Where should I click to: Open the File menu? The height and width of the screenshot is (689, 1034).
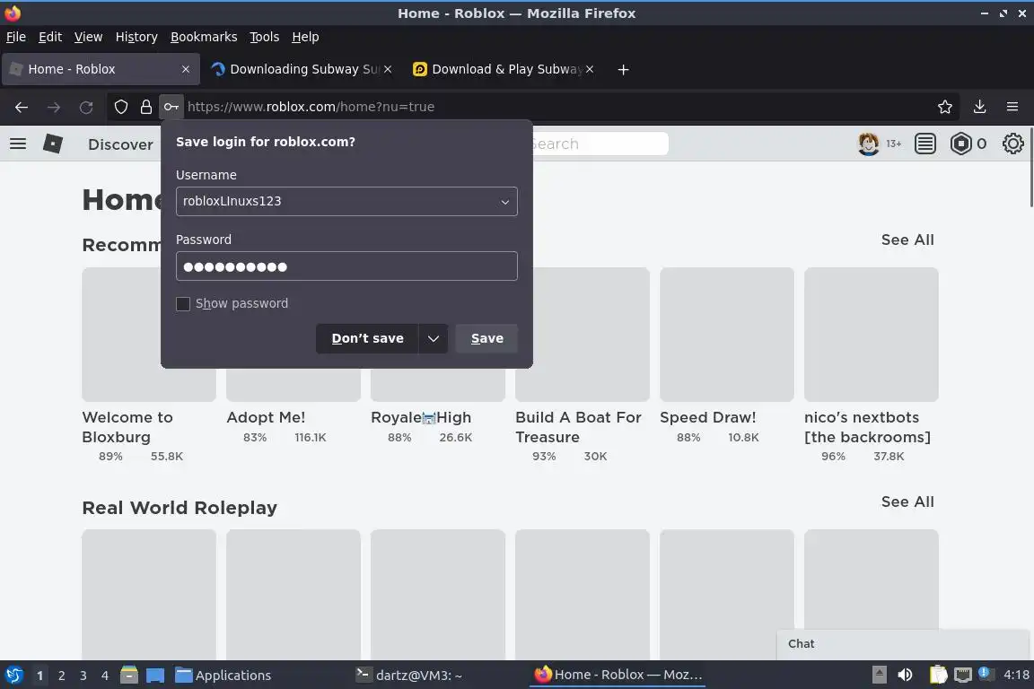[x=16, y=37]
